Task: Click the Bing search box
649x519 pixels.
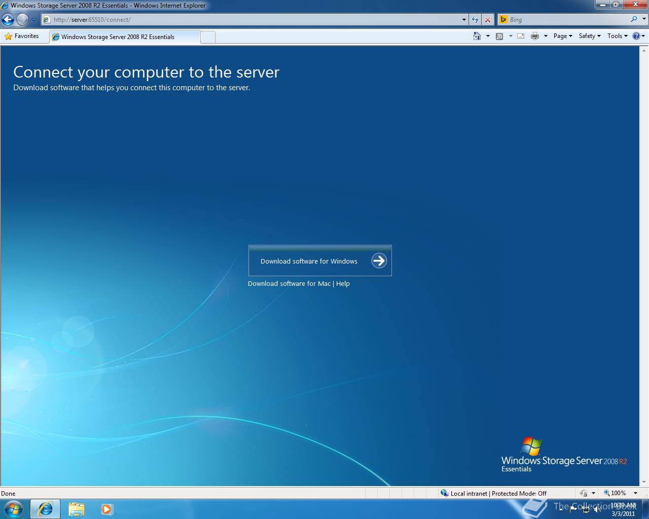Action: [x=563, y=19]
